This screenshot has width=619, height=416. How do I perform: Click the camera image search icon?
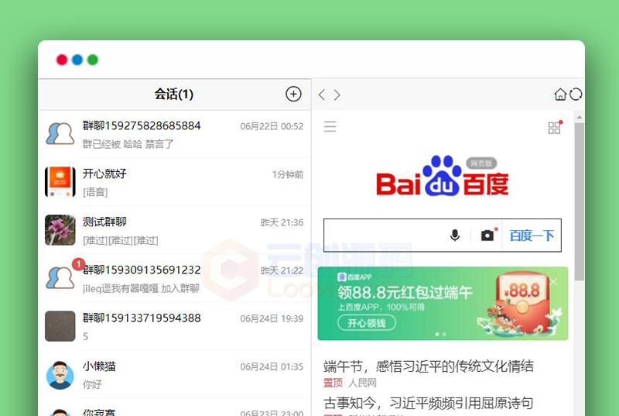click(487, 235)
